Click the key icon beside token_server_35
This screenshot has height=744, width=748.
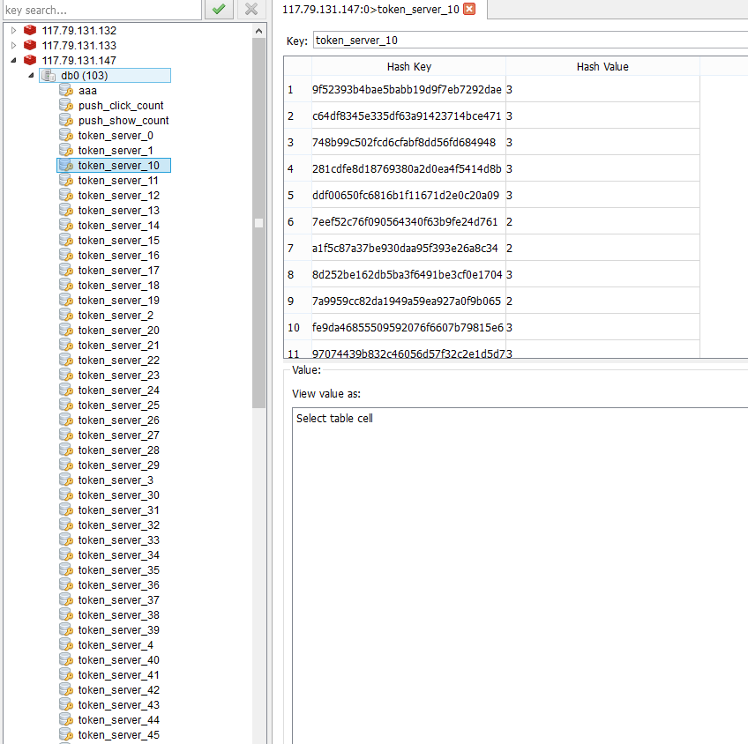pyautogui.click(x=66, y=570)
